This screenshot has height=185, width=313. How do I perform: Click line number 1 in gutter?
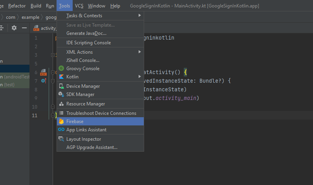click(36, 38)
